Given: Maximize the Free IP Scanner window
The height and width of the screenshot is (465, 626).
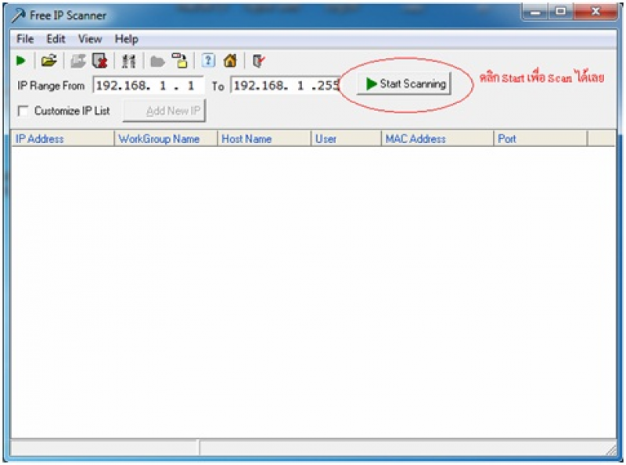Looking at the screenshot, I should [x=560, y=13].
